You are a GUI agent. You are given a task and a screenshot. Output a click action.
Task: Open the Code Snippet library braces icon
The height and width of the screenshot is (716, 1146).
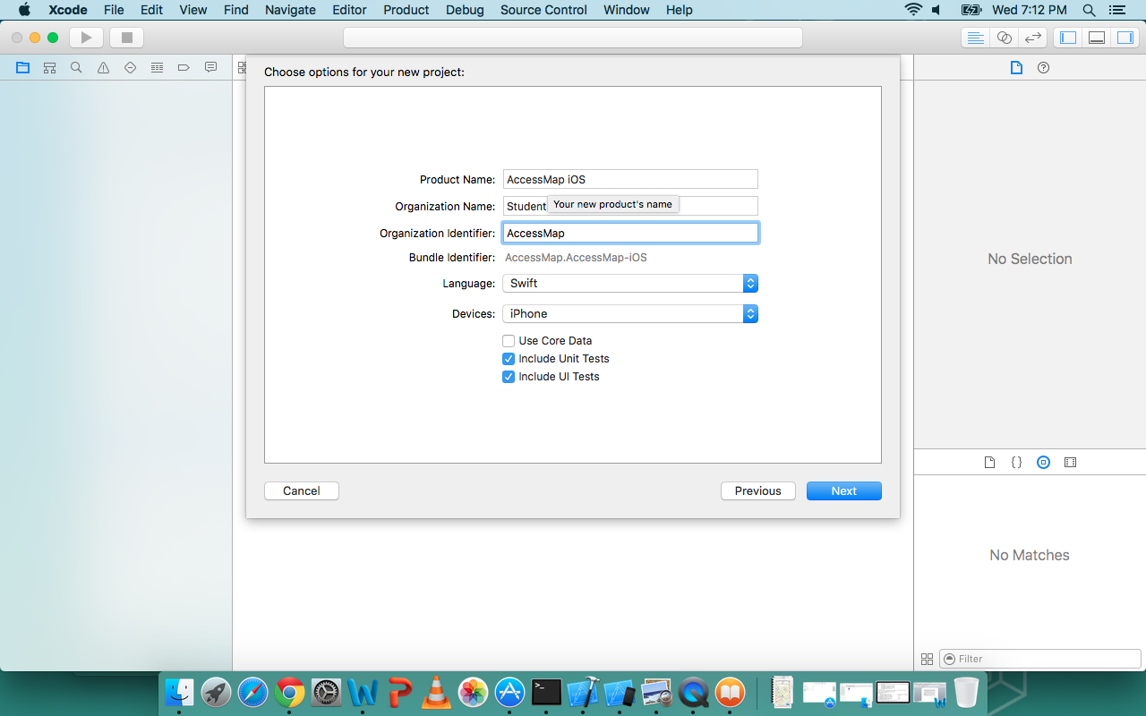(x=1016, y=462)
